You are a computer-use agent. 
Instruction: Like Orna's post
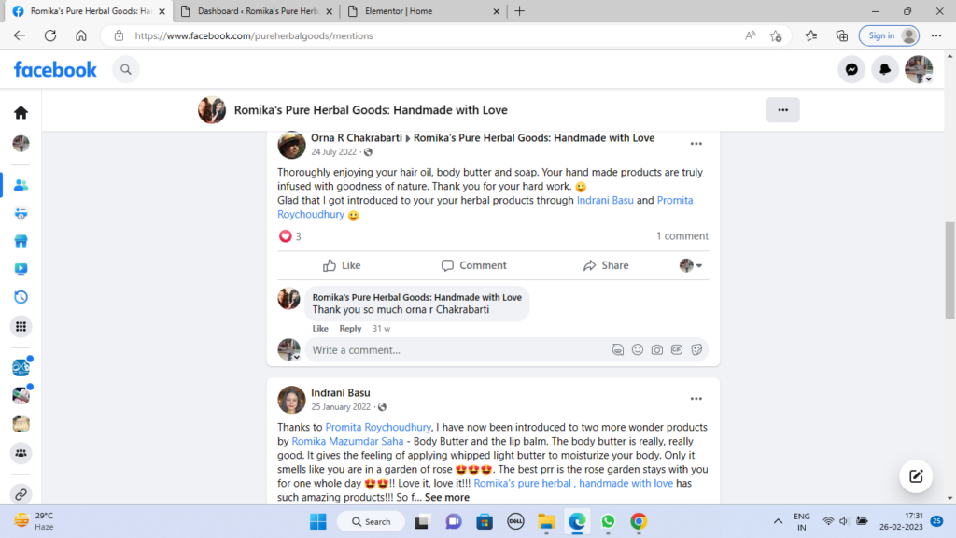[x=342, y=265]
